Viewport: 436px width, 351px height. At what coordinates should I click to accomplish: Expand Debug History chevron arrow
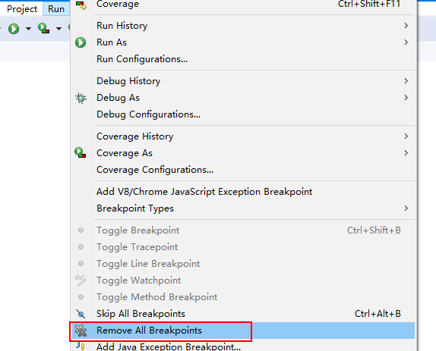point(406,81)
